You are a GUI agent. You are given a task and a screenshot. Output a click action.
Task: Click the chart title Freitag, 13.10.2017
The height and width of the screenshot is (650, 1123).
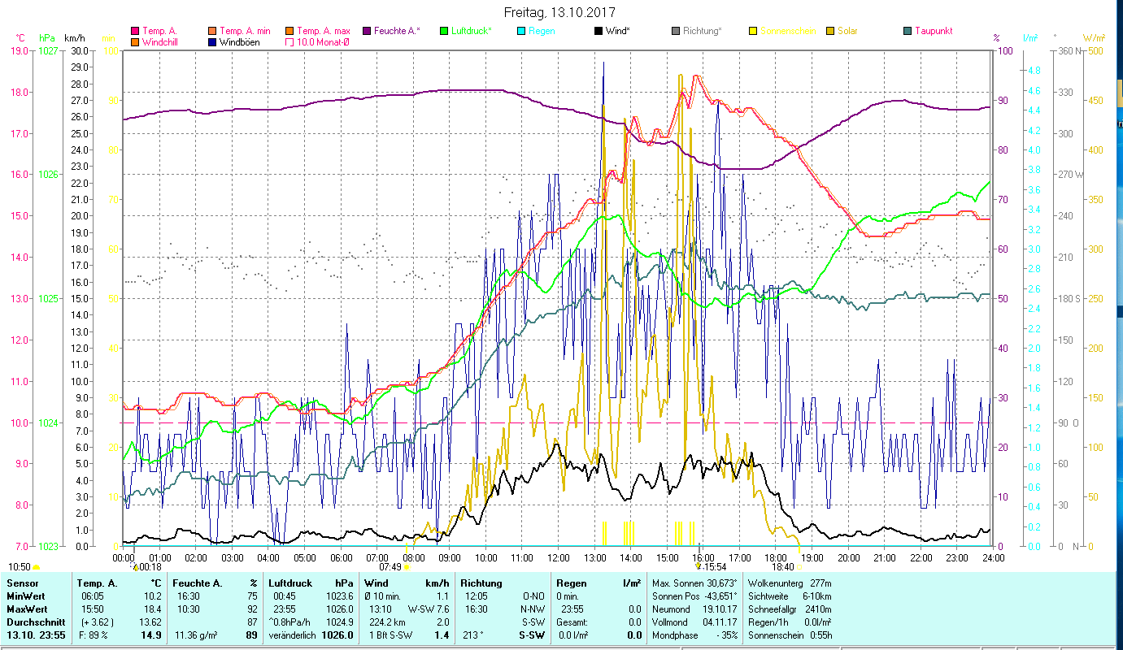[x=559, y=13]
